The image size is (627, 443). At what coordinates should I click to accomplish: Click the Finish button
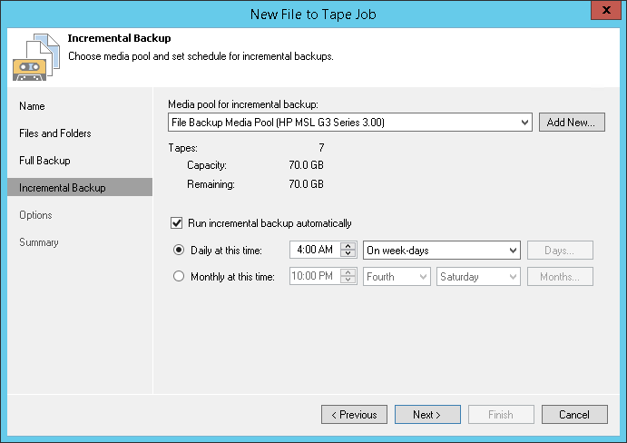(501, 414)
